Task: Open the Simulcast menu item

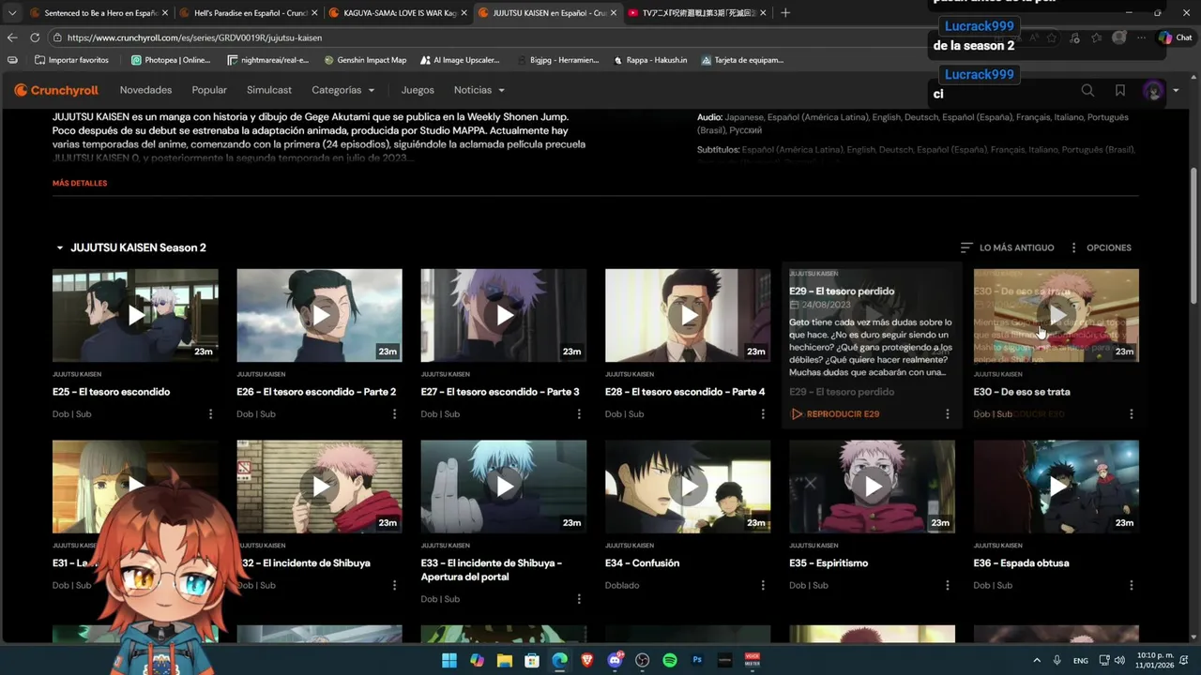Action: click(x=269, y=90)
